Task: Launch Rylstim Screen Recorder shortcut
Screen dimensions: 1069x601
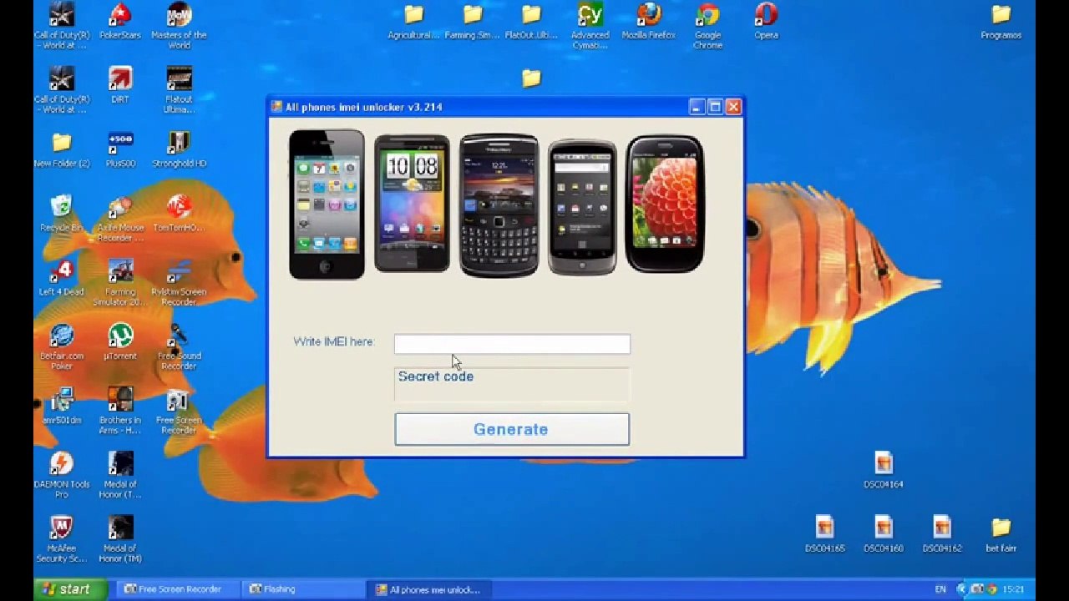Action: coord(179,283)
